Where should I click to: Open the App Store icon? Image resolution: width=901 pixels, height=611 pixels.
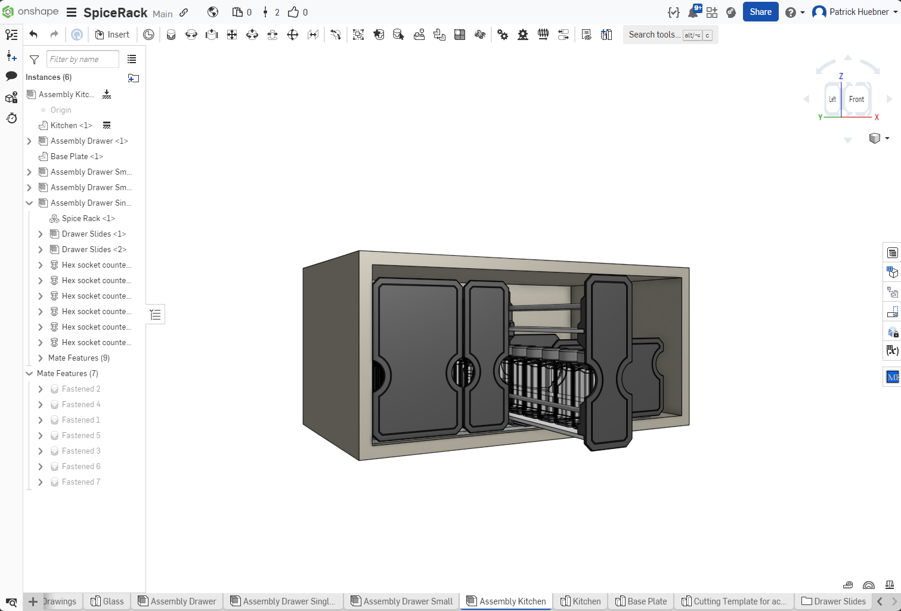click(712, 12)
